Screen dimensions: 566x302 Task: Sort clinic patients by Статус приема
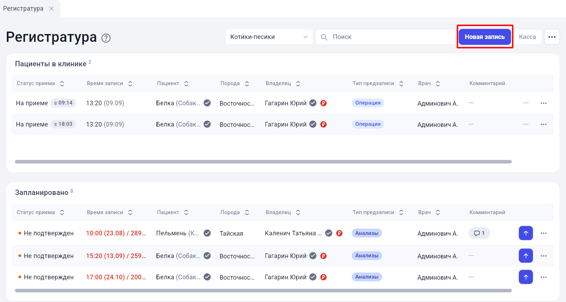[x=62, y=84]
